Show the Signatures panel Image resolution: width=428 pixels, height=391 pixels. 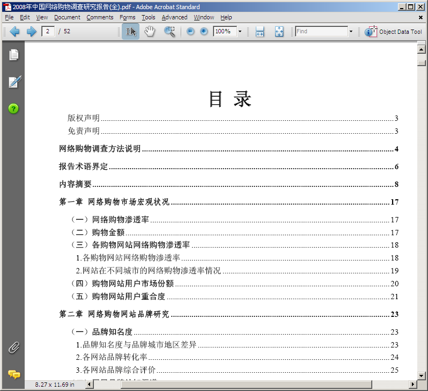[14, 82]
